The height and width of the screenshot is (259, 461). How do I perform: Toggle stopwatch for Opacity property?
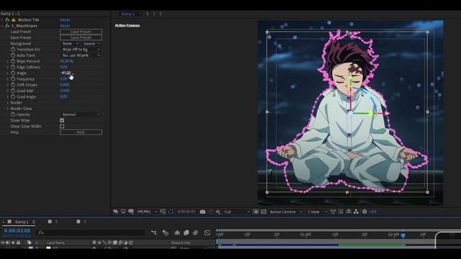click(x=13, y=114)
